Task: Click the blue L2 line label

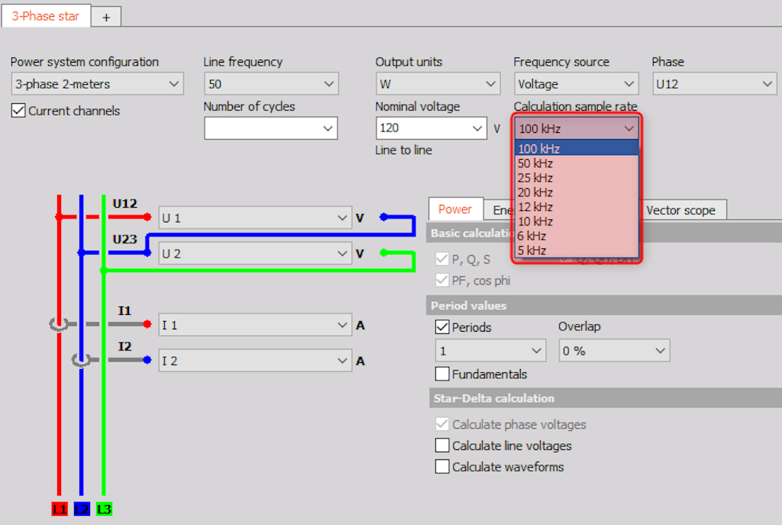Action: click(x=82, y=509)
